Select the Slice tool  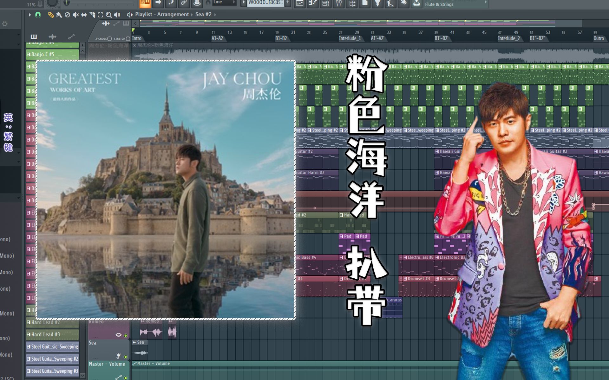click(92, 15)
